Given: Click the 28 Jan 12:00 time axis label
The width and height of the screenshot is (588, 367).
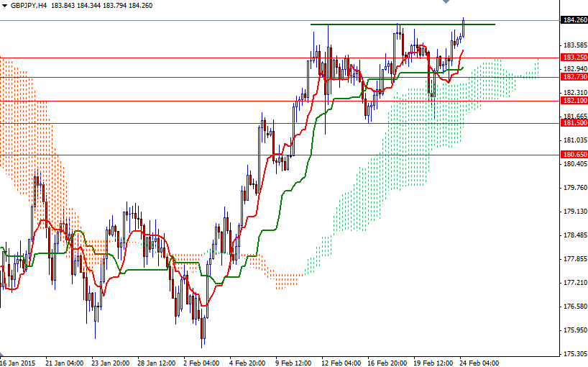Looking at the screenshot, I should click(x=157, y=363).
